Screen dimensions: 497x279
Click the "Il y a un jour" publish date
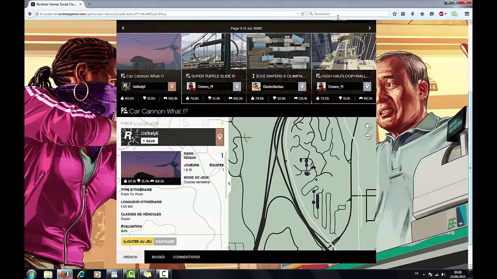pyautogui.click(x=146, y=124)
